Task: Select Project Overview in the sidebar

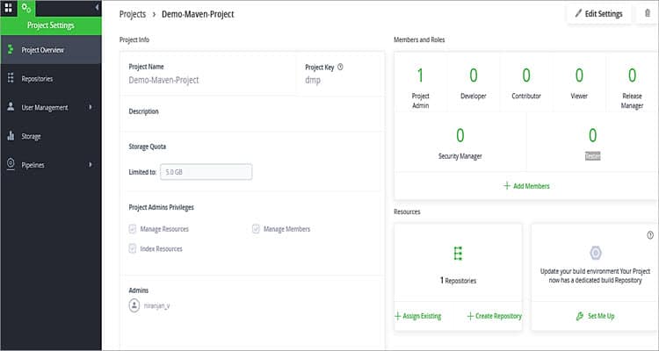Action: point(43,50)
